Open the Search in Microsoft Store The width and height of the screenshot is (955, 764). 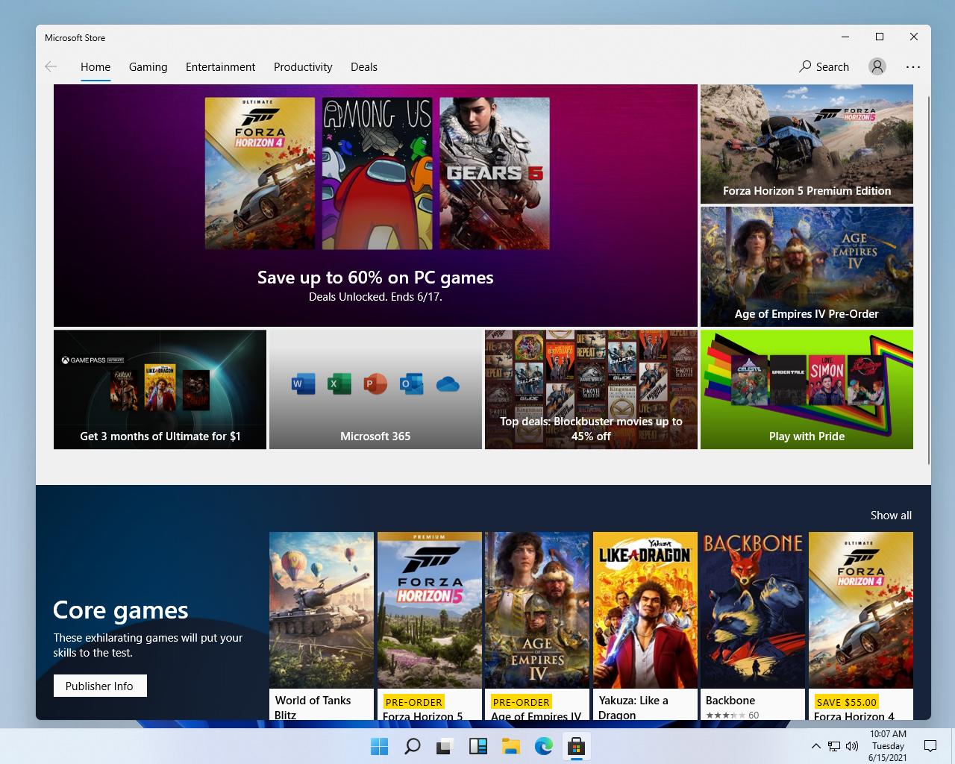[x=824, y=66]
